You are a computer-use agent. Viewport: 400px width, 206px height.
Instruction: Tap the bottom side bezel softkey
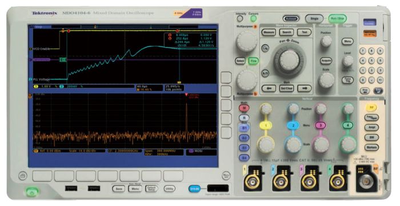tap(226, 133)
